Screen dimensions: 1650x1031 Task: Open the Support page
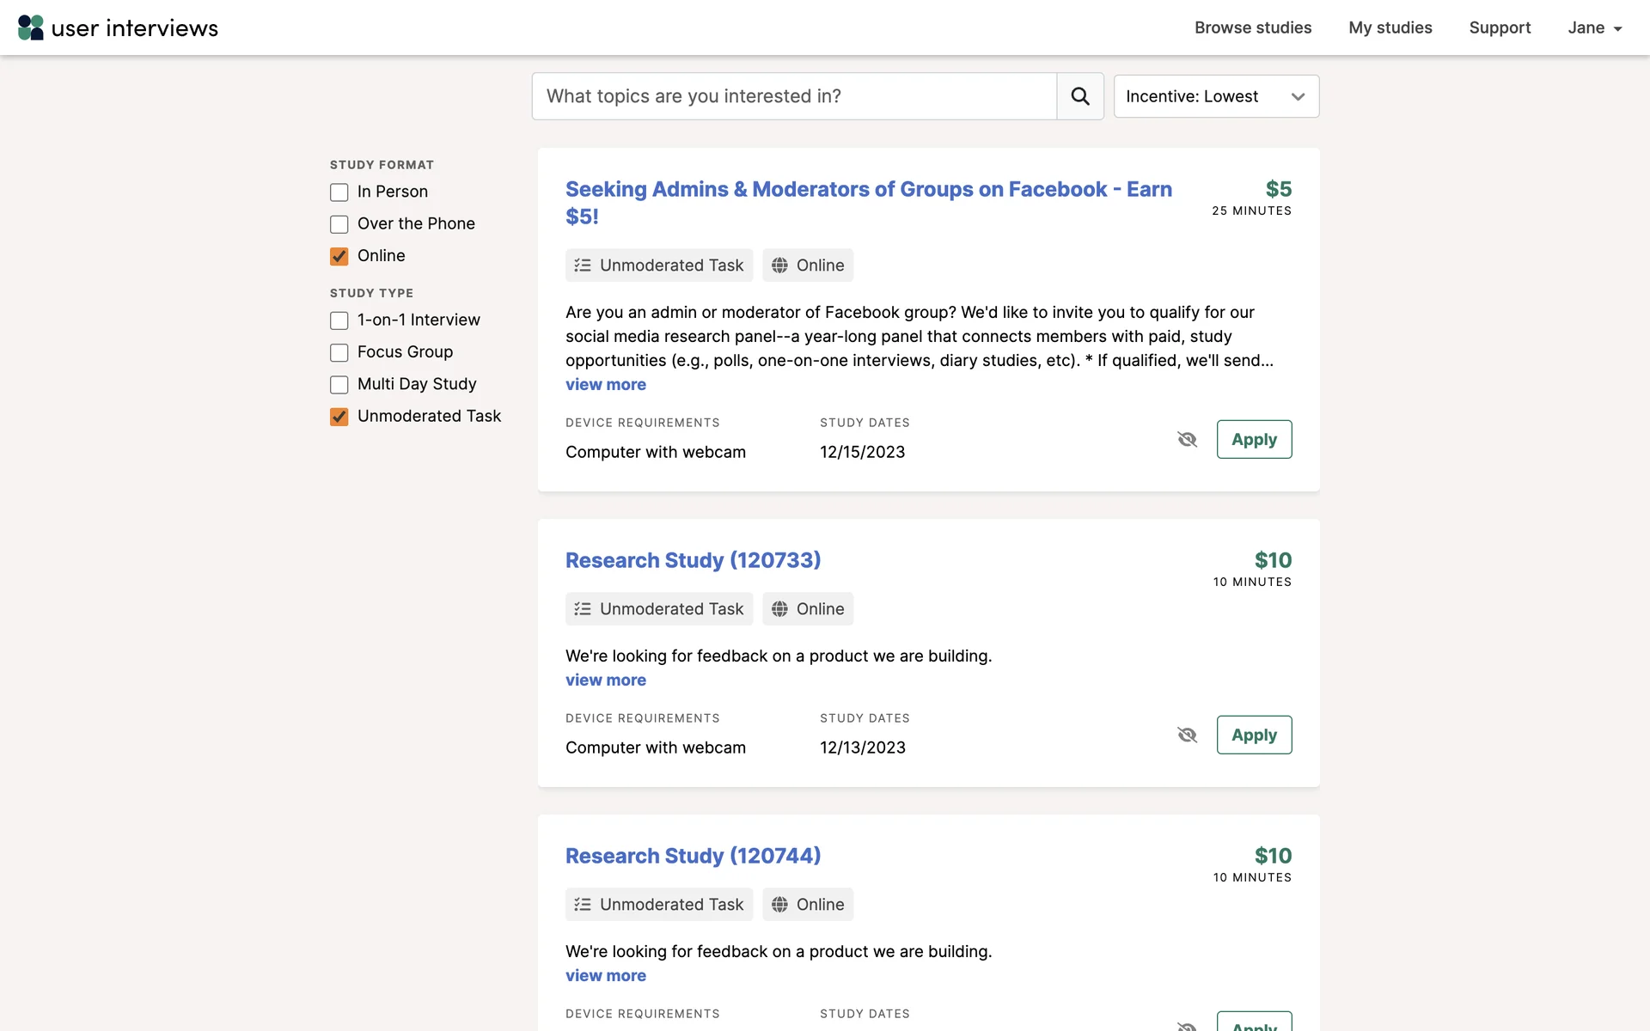[1500, 27]
